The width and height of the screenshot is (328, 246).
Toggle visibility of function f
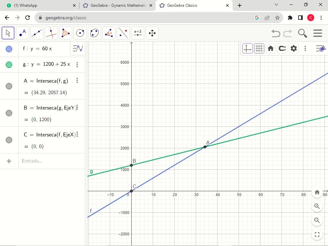[x=9, y=49]
